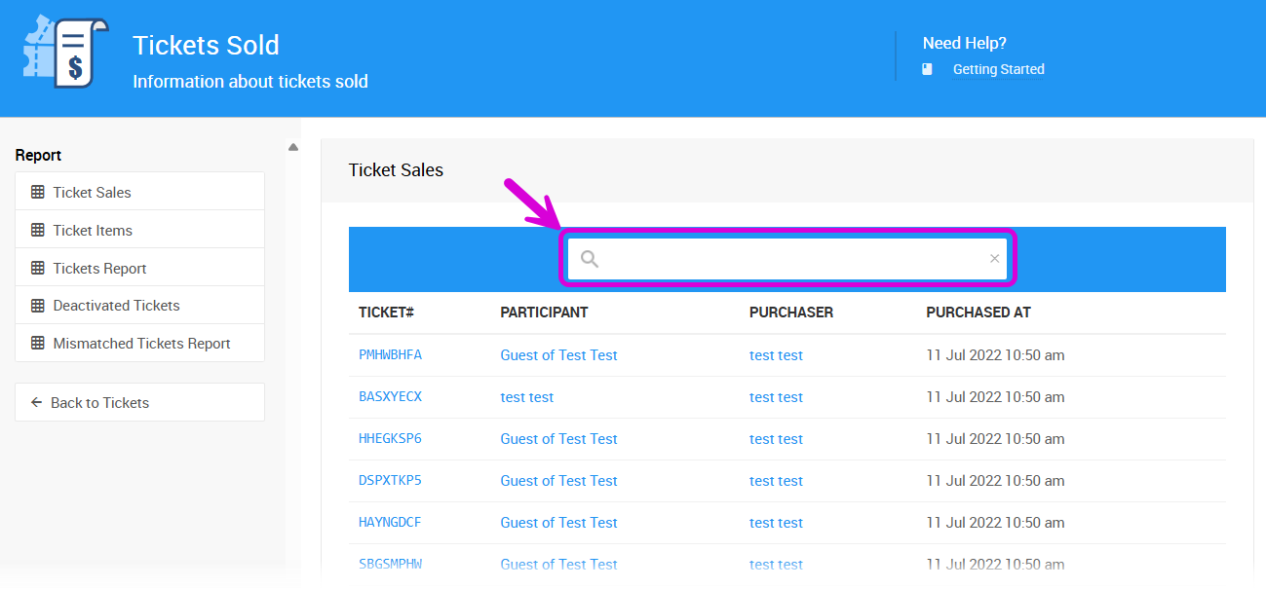
Task: Open ticket BASXYECX link
Action: [x=390, y=397]
